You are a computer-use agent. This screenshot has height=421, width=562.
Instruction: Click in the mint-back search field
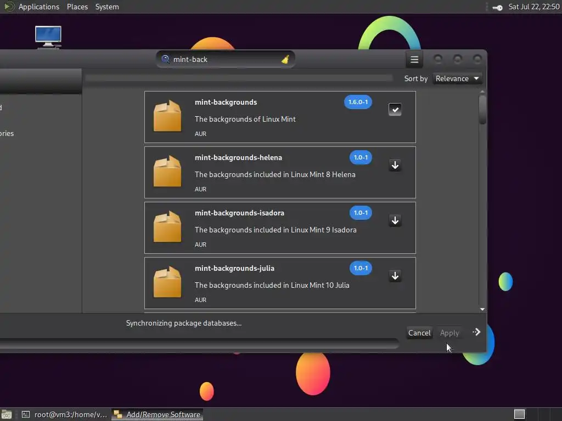(x=226, y=59)
